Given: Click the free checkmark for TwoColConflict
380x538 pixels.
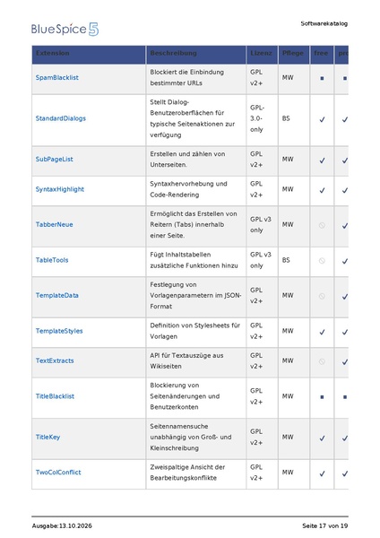Looking at the screenshot, I should click(x=322, y=473).
